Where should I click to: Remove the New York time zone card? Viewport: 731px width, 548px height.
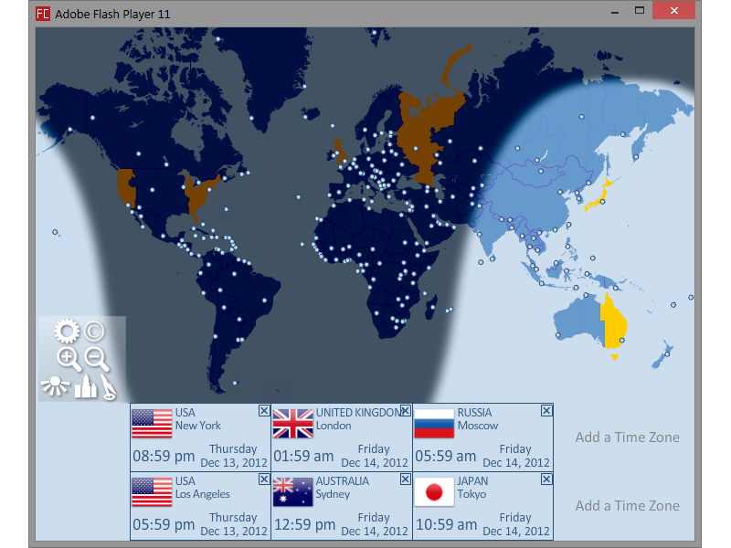pos(264,411)
